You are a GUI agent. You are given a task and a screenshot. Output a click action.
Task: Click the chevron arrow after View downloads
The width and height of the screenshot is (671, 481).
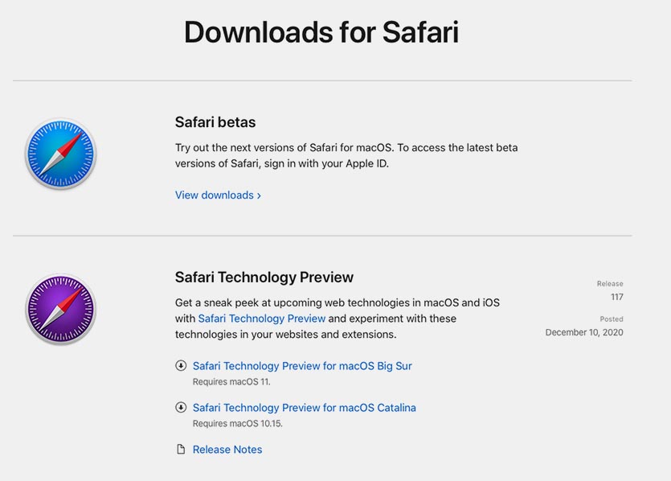259,195
